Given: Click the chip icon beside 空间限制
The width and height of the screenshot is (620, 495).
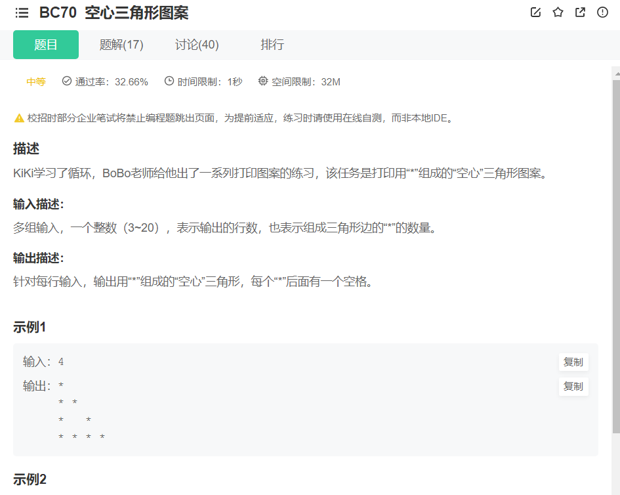Looking at the screenshot, I should pos(262,81).
